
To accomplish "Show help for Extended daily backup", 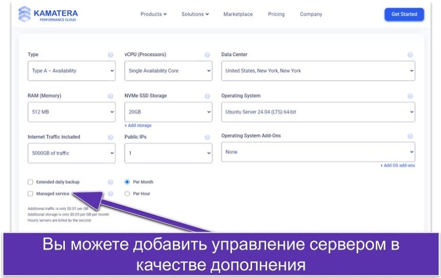I will pos(111,182).
